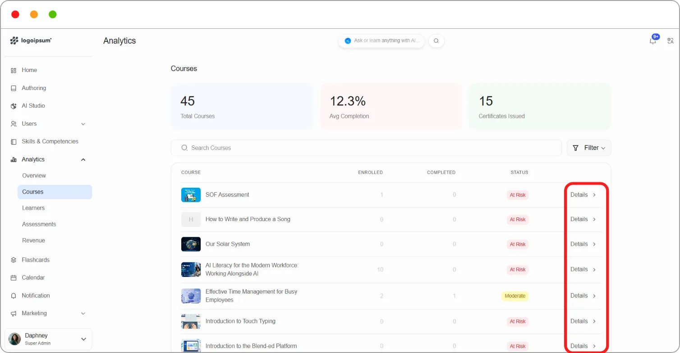Click the Users people icon
Image resolution: width=680 pixels, height=353 pixels.
14,124
